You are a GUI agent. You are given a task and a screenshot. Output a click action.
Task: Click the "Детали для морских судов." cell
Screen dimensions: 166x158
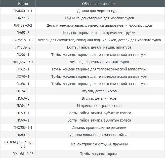coord(99,11)
